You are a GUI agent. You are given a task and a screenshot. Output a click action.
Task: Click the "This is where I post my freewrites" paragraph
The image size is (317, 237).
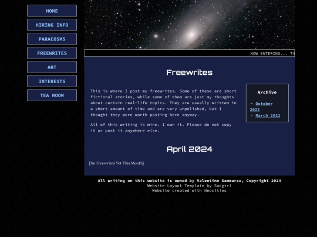[163, 103]
